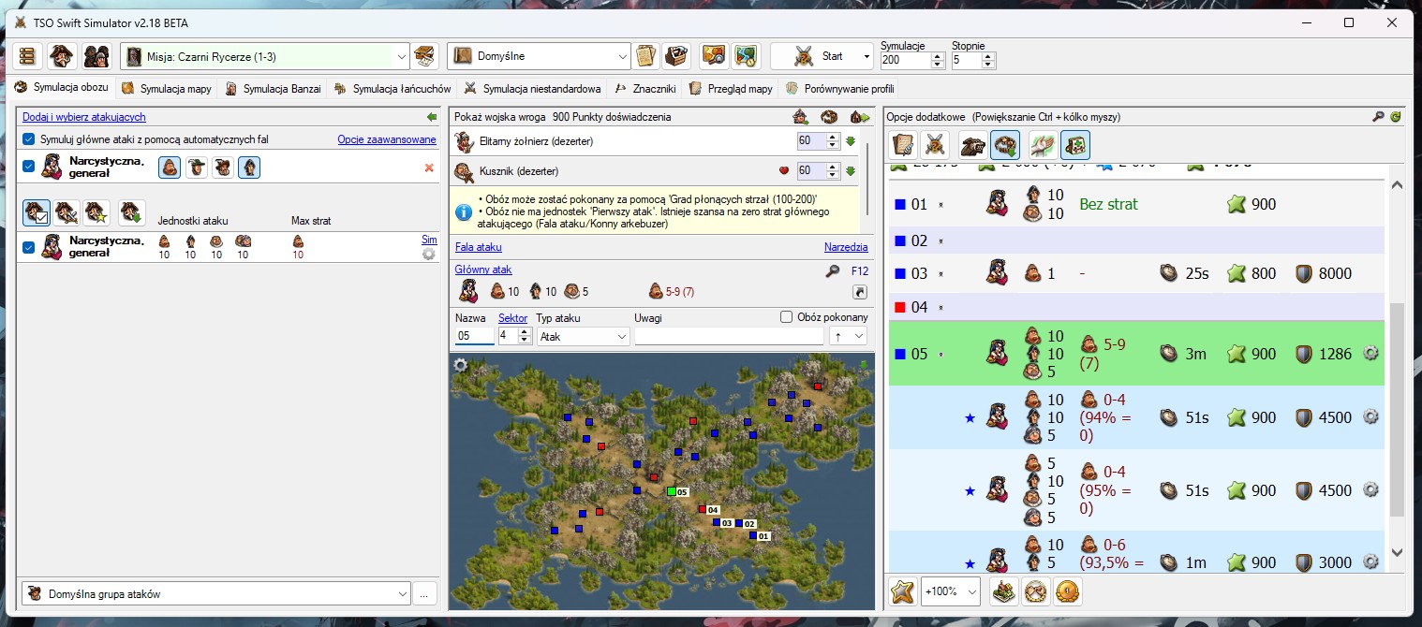Toggle the first-aid medical kit options icon

coord(1074,145)
